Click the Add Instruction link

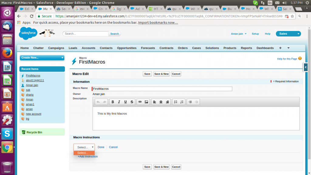pos(88,156)
